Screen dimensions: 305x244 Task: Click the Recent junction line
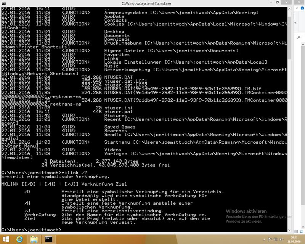[x=144, y=121]
